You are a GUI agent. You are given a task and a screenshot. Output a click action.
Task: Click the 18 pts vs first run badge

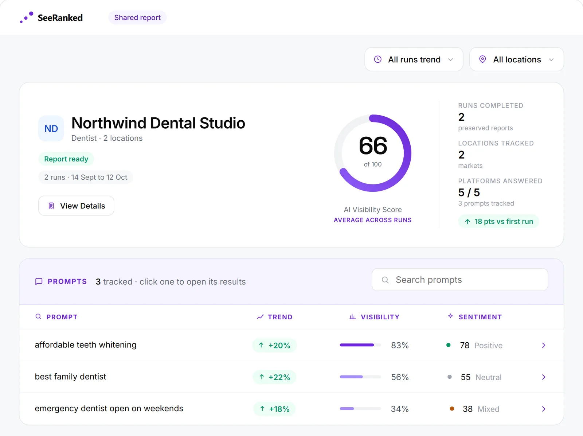point(498,221)
